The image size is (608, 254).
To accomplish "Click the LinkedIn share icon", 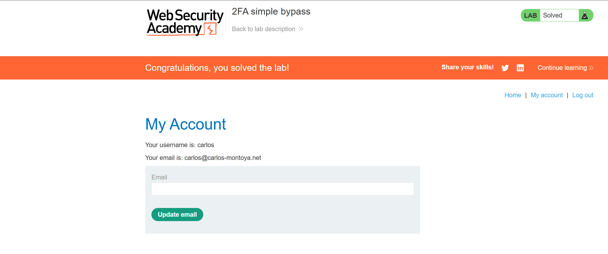I will point(520,68).
